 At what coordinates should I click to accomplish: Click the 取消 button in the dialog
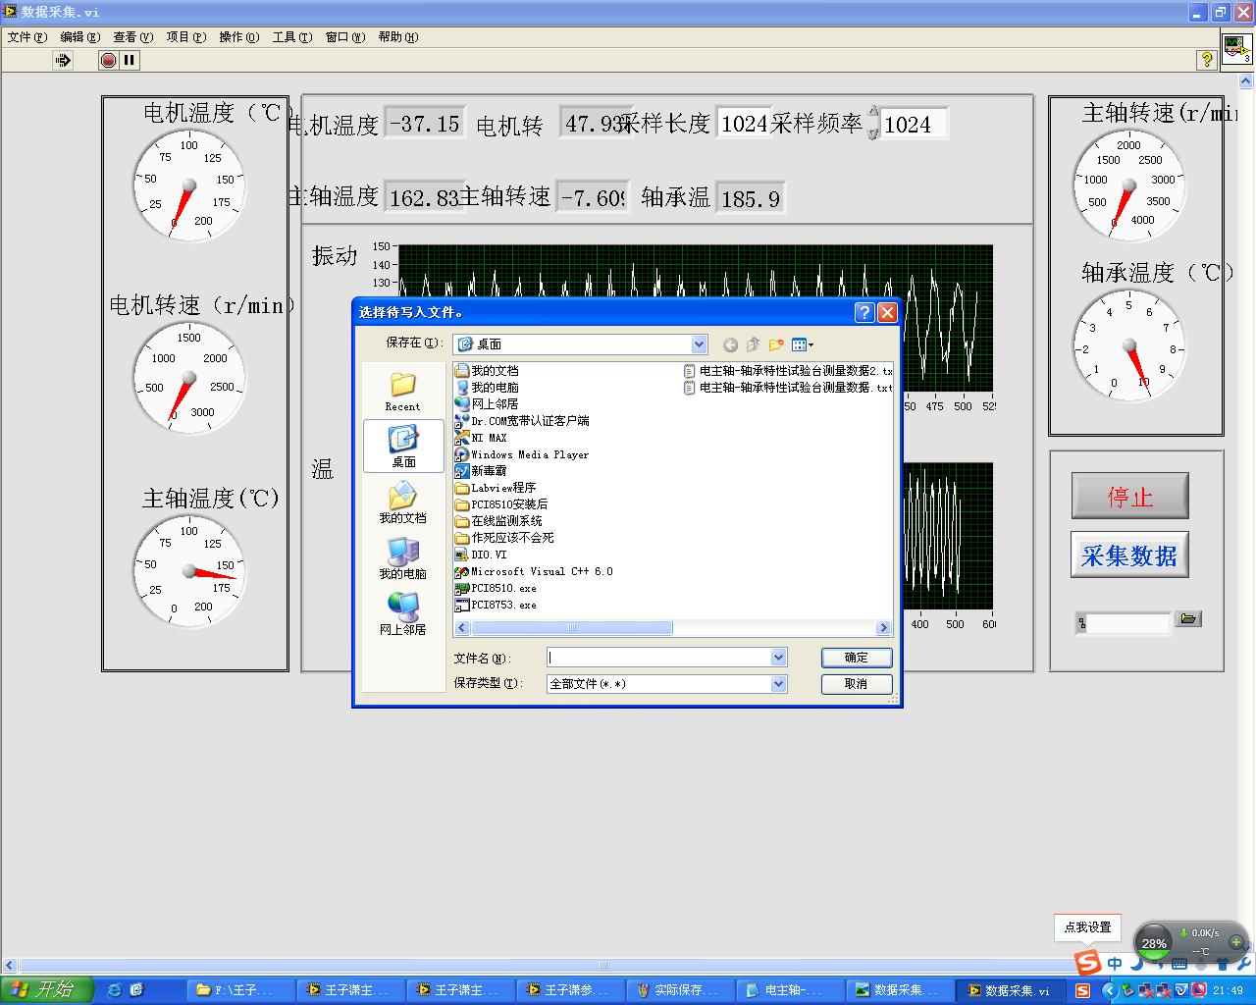click(857, 684)
